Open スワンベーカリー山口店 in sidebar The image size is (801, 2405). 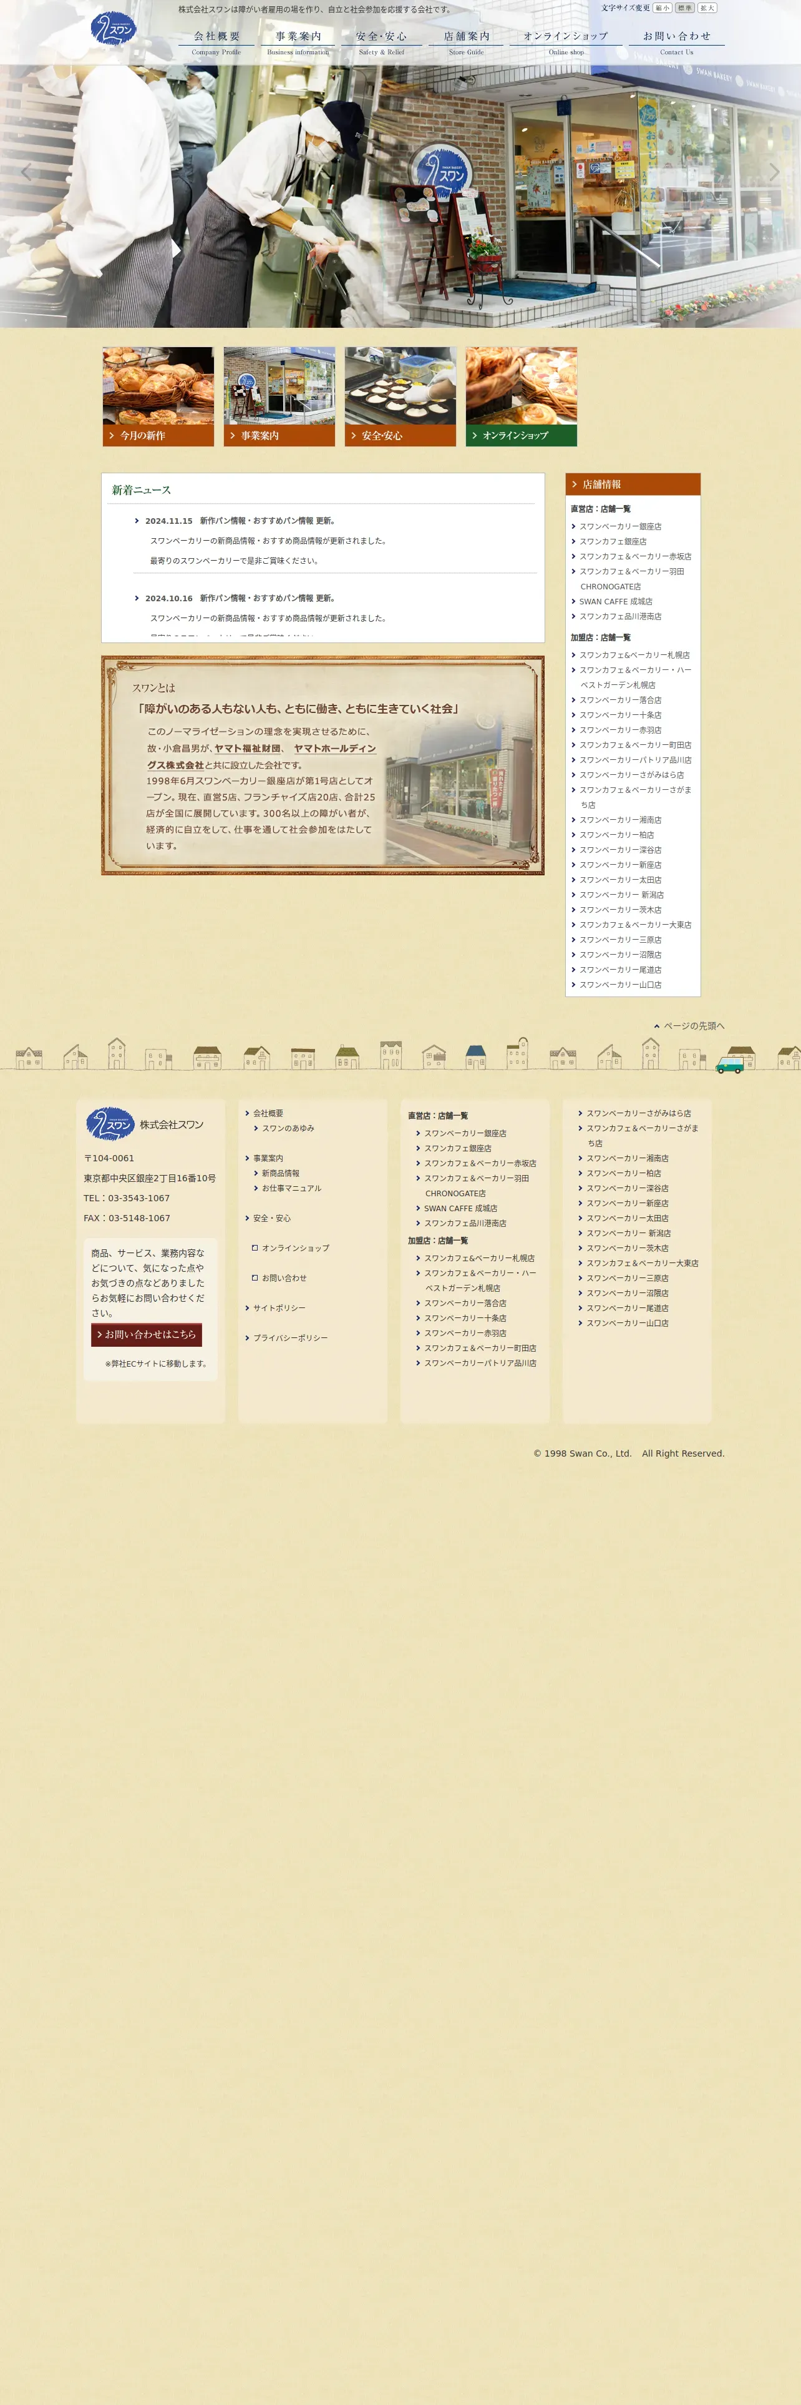pyautogui.click(x=620, y=984)
